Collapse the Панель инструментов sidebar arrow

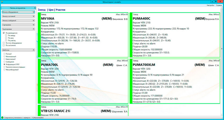(x=35, y=8)
